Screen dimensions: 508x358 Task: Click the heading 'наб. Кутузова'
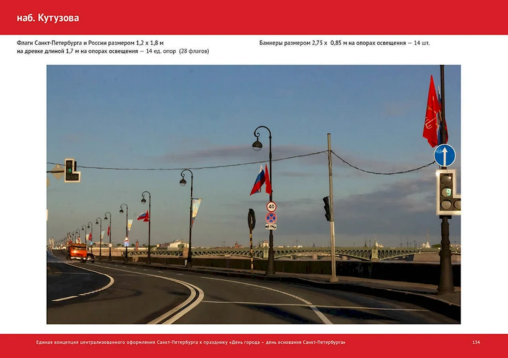48,18
